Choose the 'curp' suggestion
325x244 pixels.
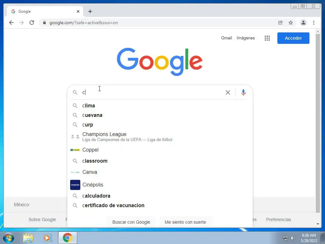point(160,125)
